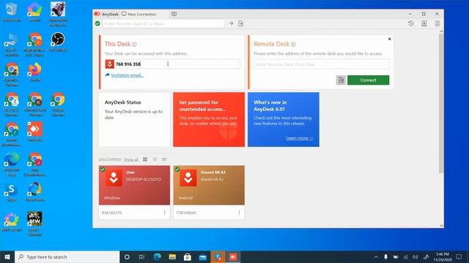Open the AnyDesk main menu hamburger icon

437,23
